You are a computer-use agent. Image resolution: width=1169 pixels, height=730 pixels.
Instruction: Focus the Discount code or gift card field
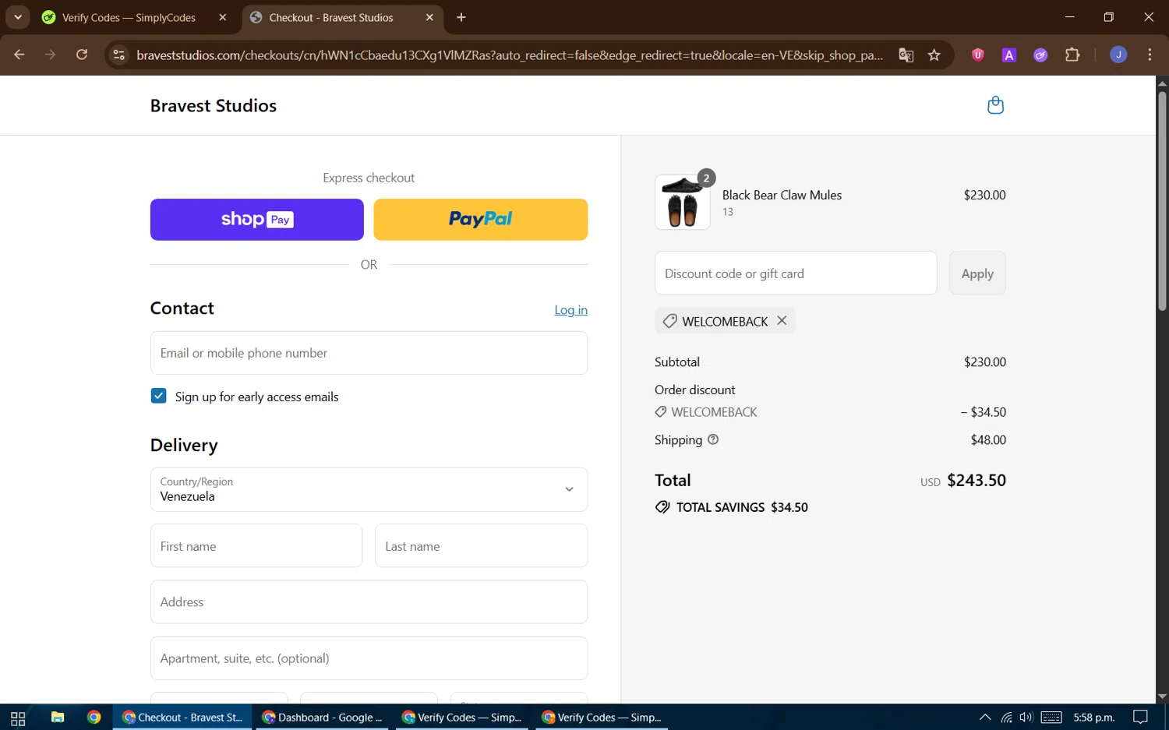[x=796, y=273]
